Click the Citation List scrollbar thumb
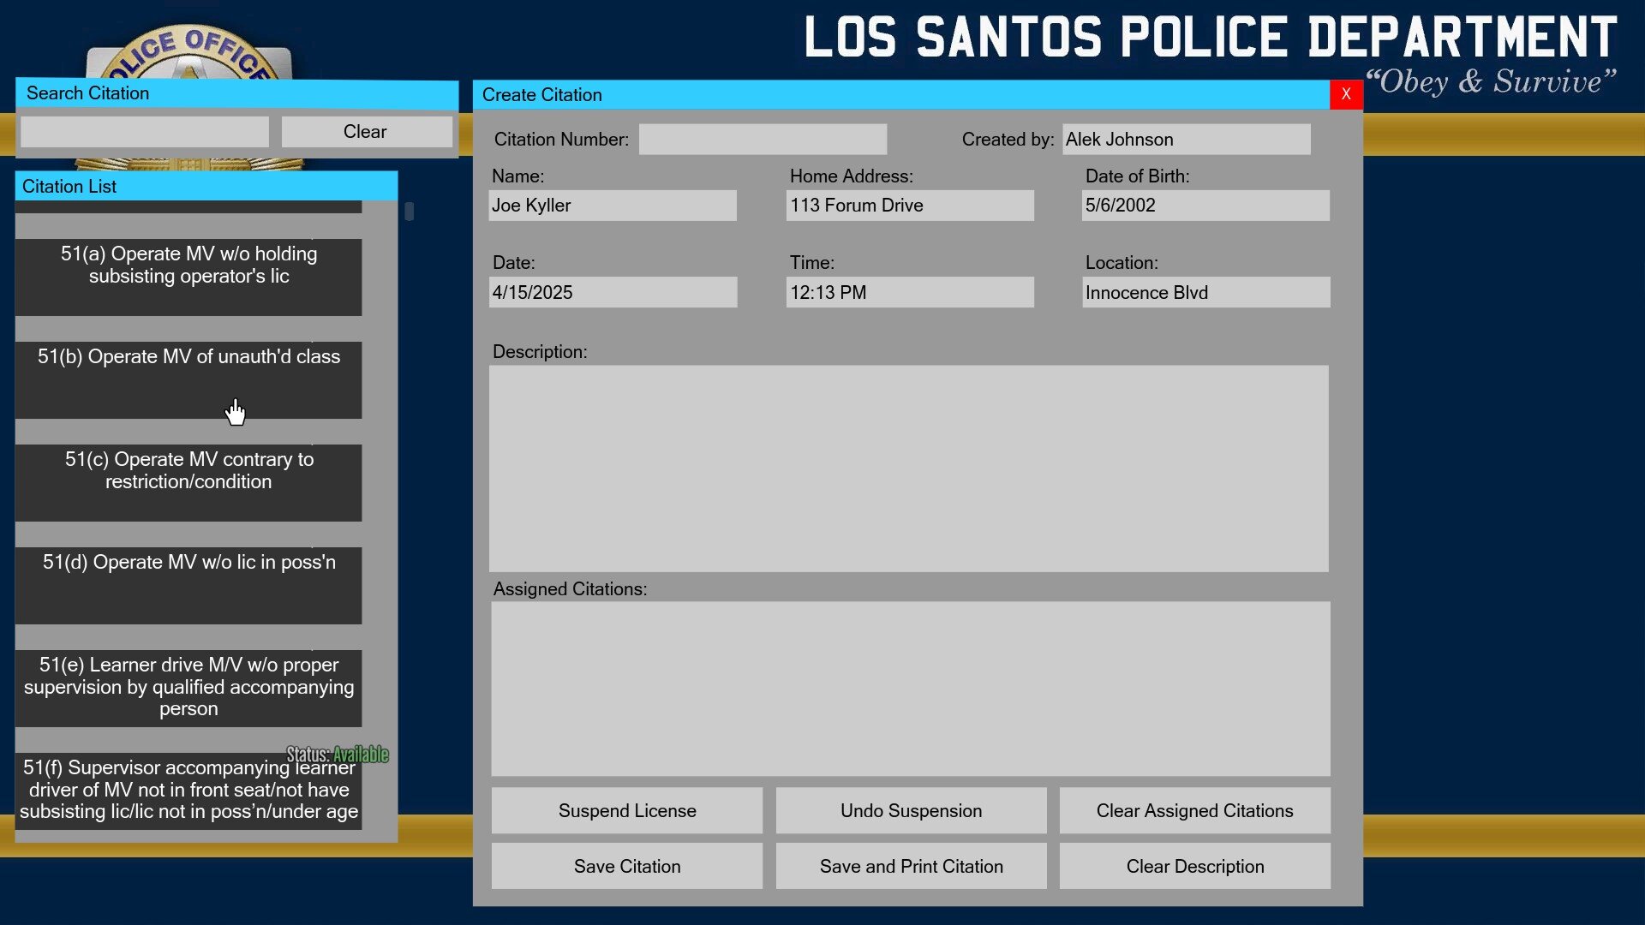1645x925 pixels. click(x=410, y=212)
